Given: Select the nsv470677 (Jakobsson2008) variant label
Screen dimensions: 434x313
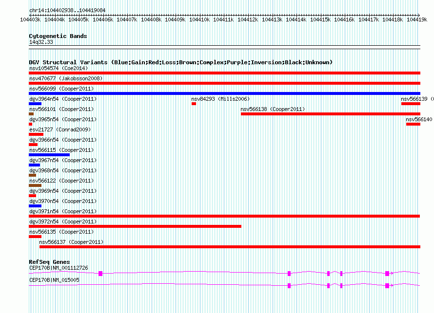Looking at the screenshot, I should [x=66, y=78].
